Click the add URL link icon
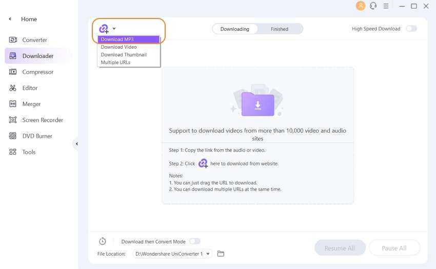Viewport: 436px width, 269px height. [104, 29]
